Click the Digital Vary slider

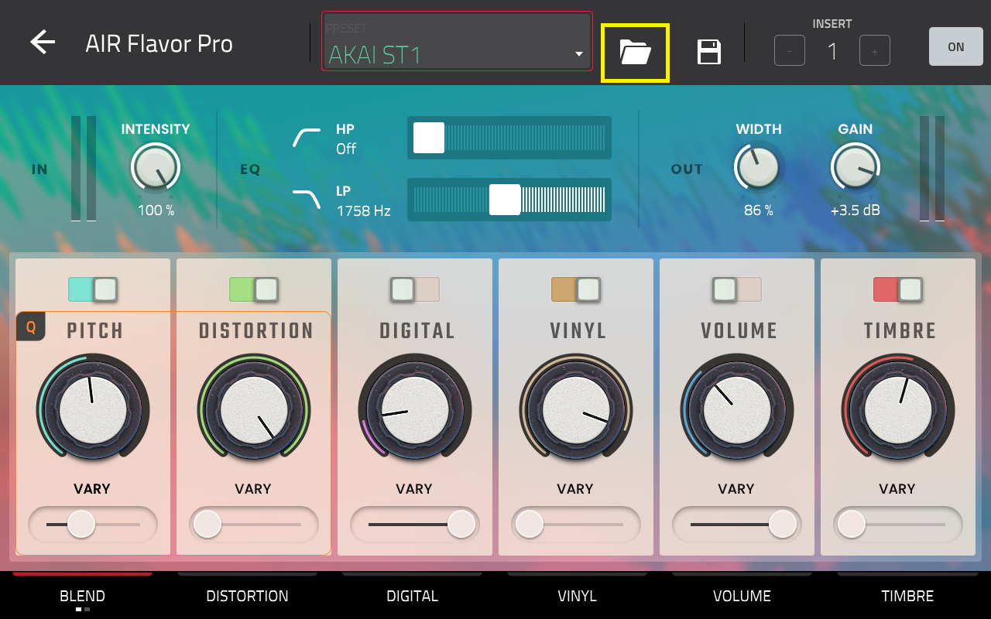(x=415, y=525)
